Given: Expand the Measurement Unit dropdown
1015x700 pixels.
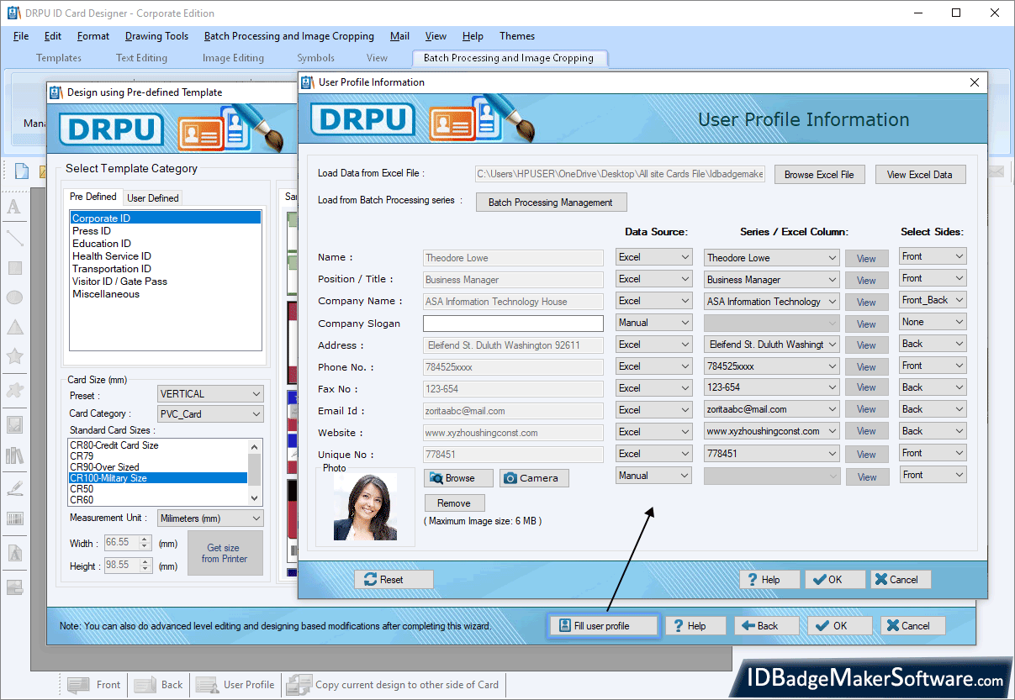Looking at the screenshot, I should [209, 518].
